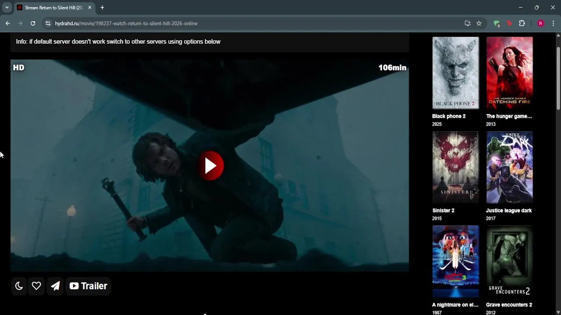View site information icon in address bar
The width and height of the screenshot is (561, 315).
pyautogui.click(x=48, y=23)
